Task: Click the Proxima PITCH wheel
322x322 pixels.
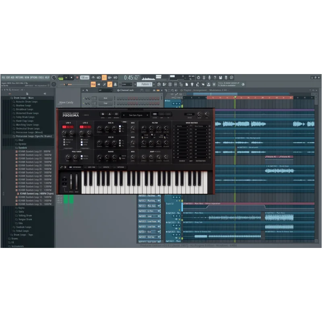Action: tap(71, 182)
